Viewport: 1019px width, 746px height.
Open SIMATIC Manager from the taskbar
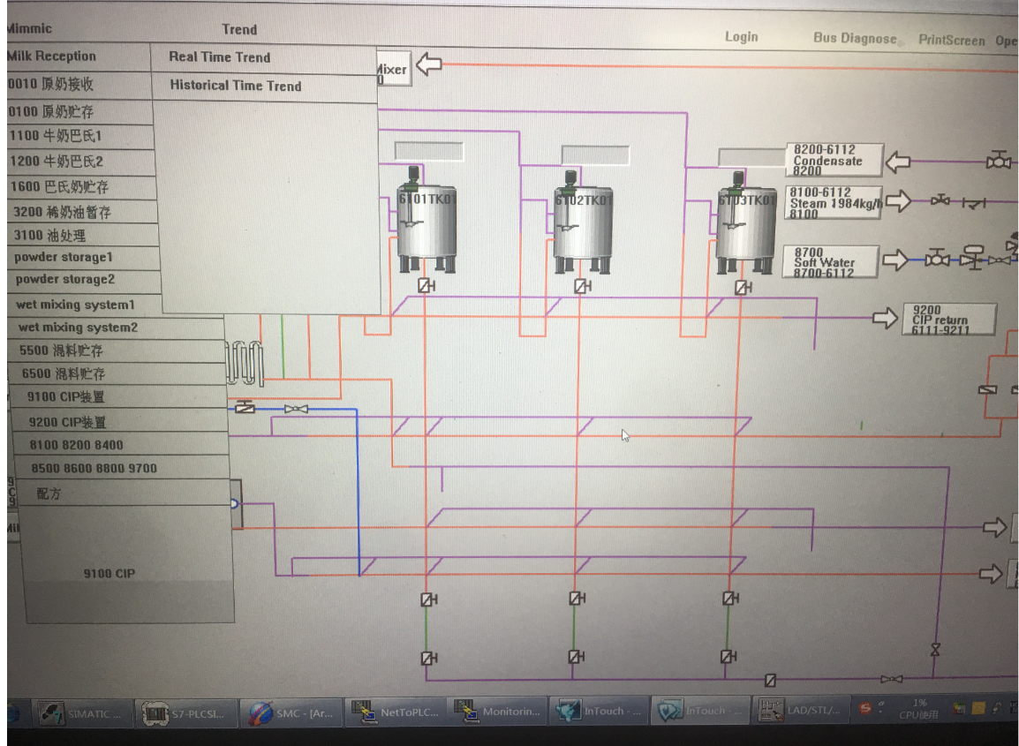click(x=84, y=712)
